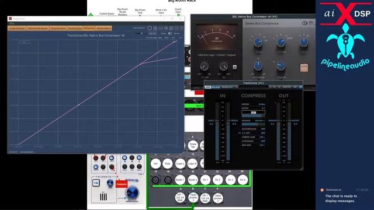This screenshot has width=374, height=210.
Task: Click the Crash R patch bay jack
Action: click(x=192, y=164)
